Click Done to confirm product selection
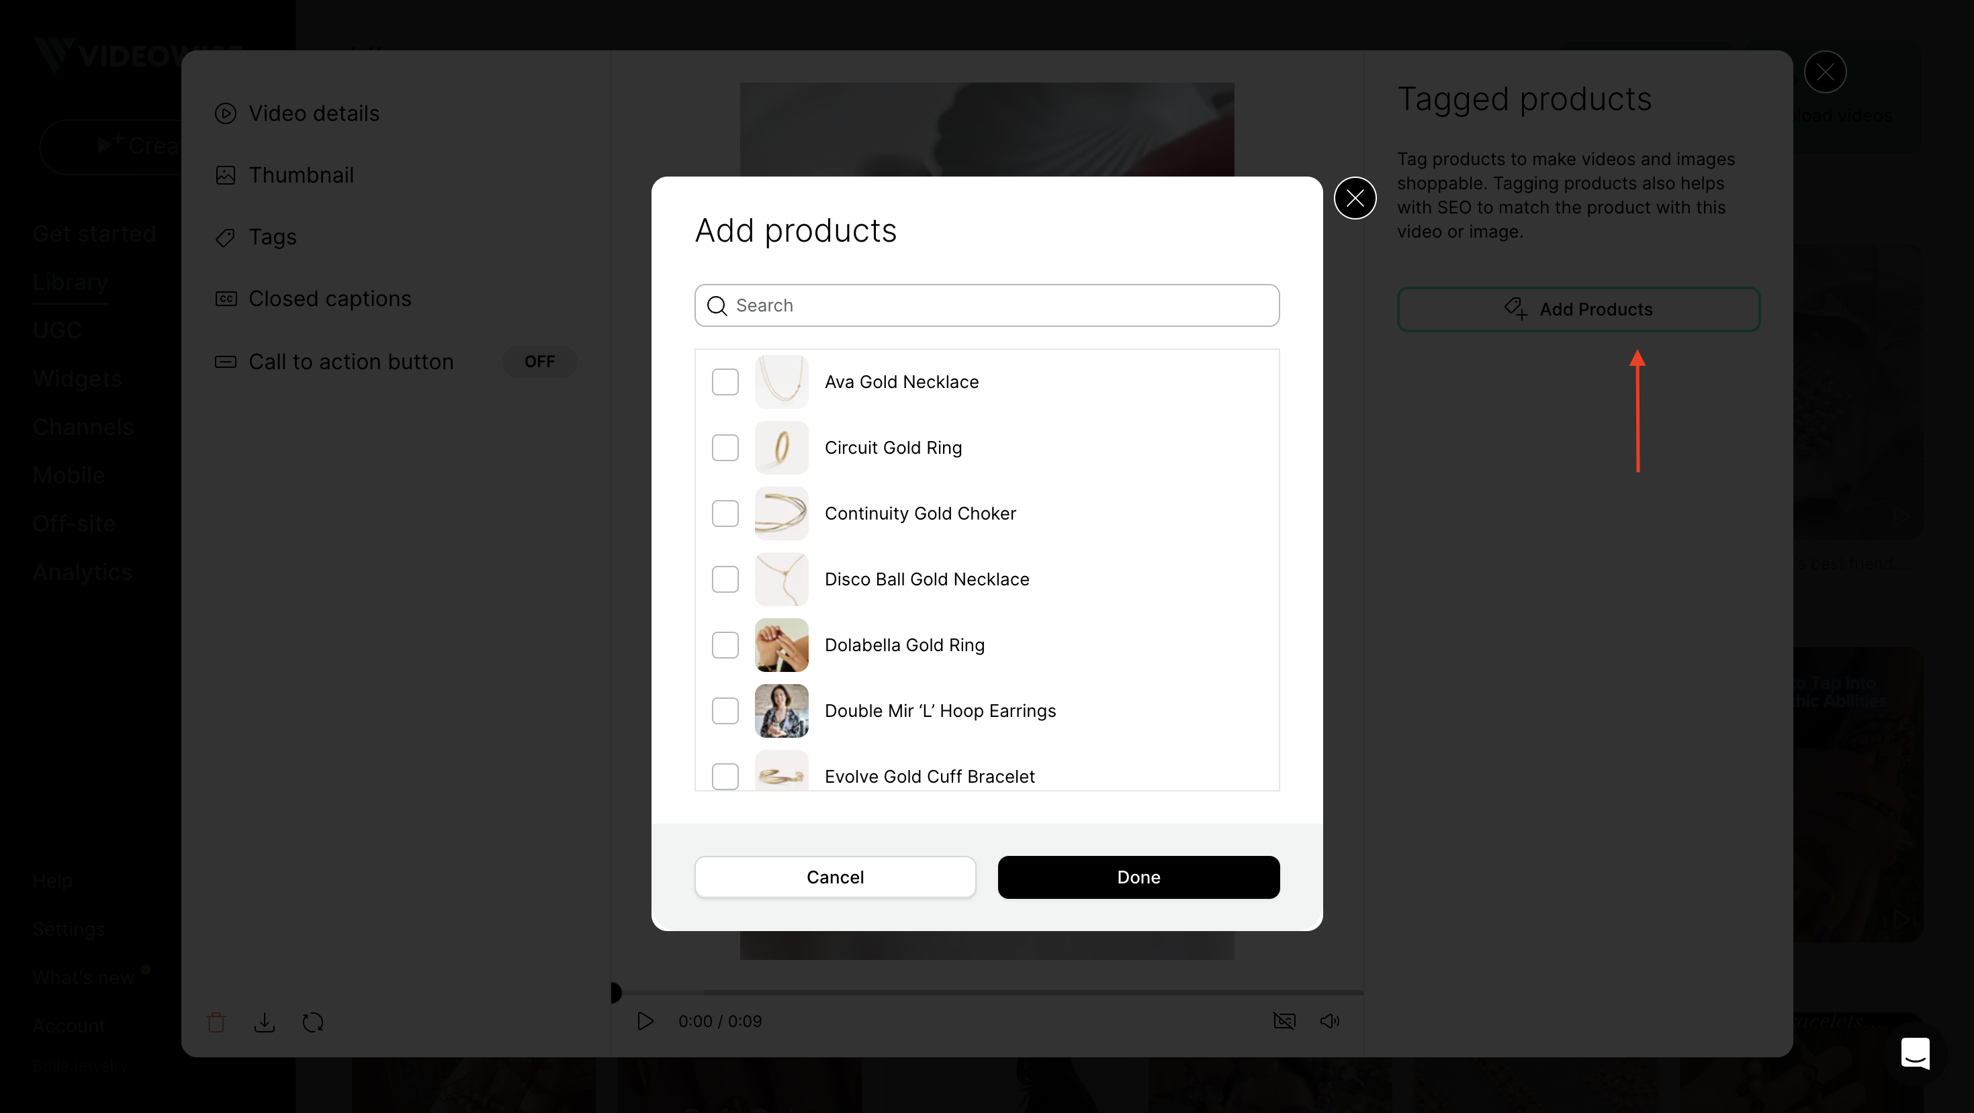Viewport: 1974px width, 1113px height. (x=1139, y=877)
